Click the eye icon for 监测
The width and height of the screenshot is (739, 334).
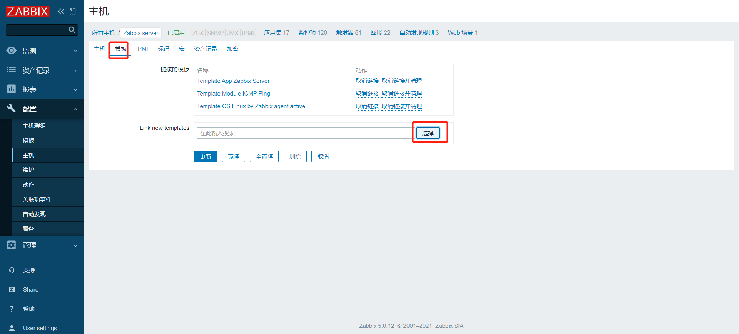tap(12, 50)
